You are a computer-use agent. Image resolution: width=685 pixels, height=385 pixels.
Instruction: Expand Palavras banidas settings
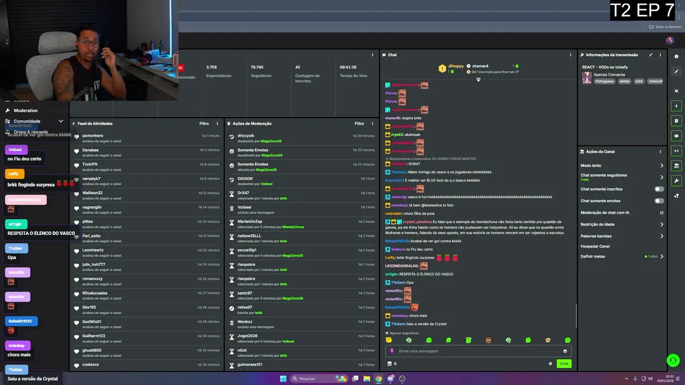(x=662, y=236)
